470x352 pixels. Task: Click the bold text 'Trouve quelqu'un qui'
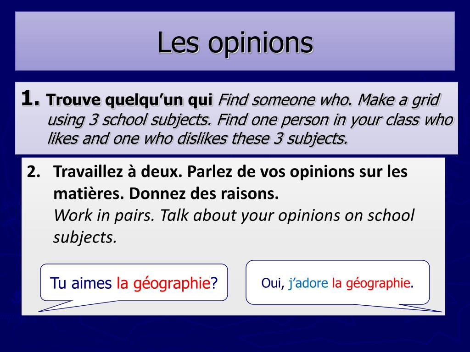tap(129, 100)
